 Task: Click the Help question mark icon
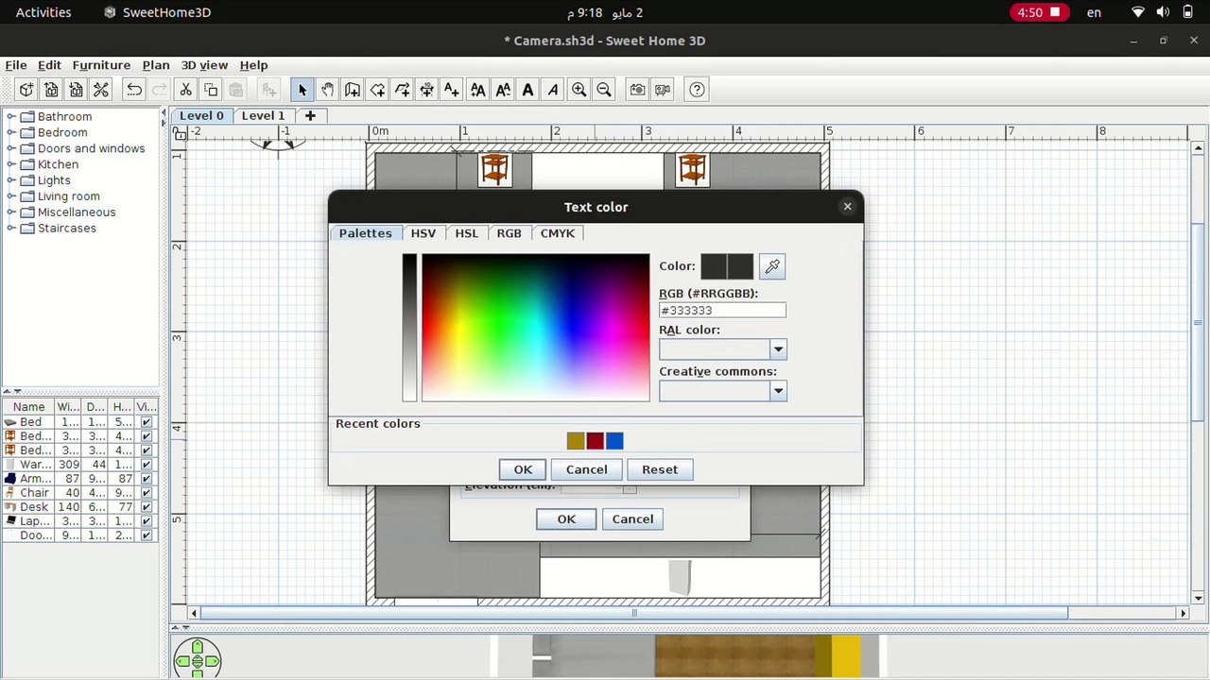click(697, 90)
